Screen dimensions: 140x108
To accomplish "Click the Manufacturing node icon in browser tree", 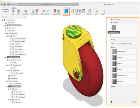I will (x=9, y=78).
